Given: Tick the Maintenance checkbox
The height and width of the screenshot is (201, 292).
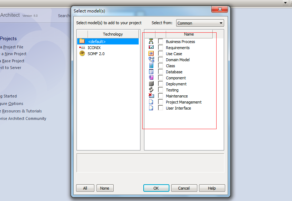Looking at the screenshot, I should 160,96.
